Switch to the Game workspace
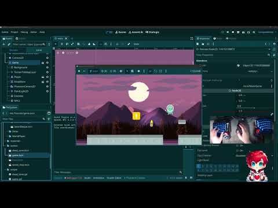This screenshot has width=278, height=208. pyautogui.click(x=120, y=32)
